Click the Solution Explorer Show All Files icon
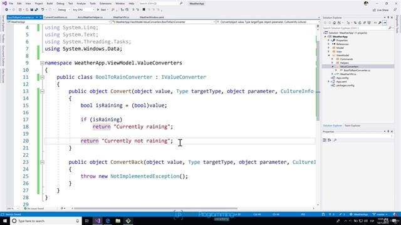 coord(369,22)
